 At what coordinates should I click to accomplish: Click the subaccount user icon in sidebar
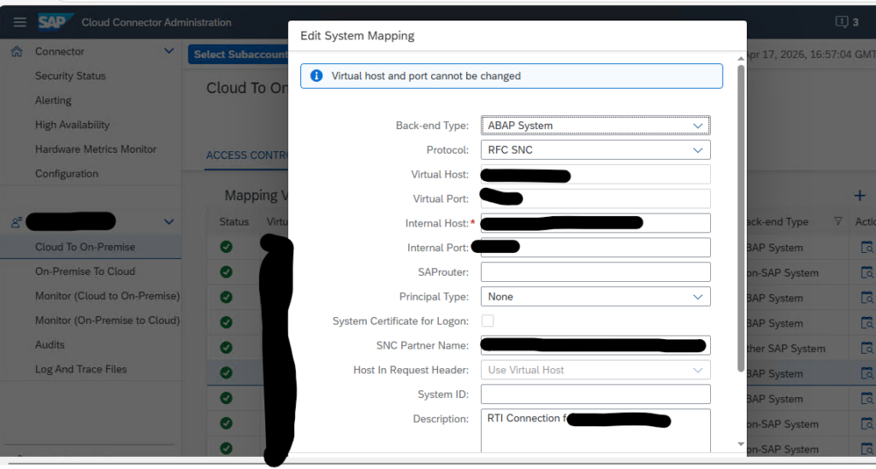tap(16, 222)
